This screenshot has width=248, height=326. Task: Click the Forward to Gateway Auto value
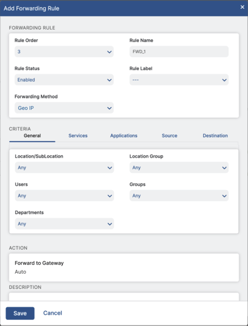(x=21, y=272)
